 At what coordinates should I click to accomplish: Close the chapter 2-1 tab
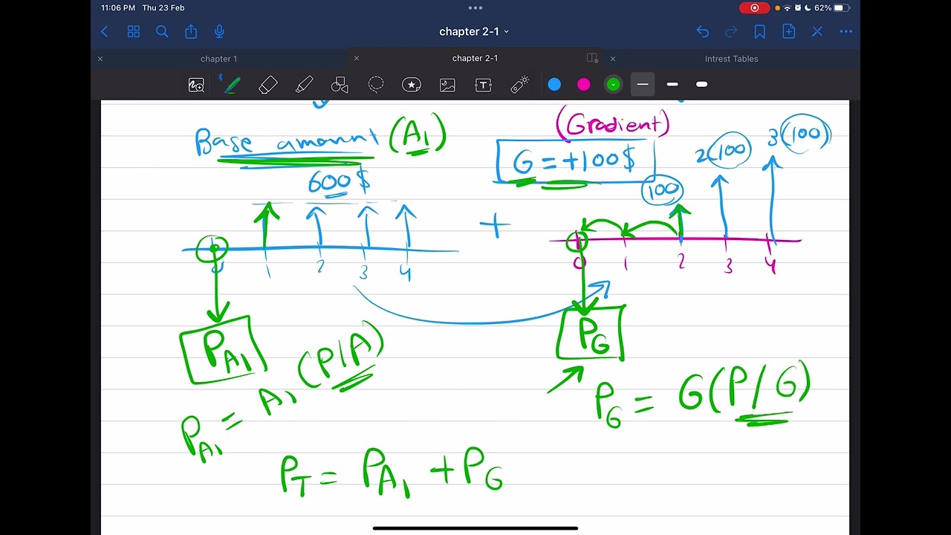pos(357,58)
